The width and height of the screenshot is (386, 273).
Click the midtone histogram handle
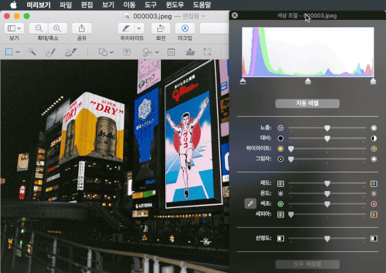pyautogui.click(x=308, y=81)
